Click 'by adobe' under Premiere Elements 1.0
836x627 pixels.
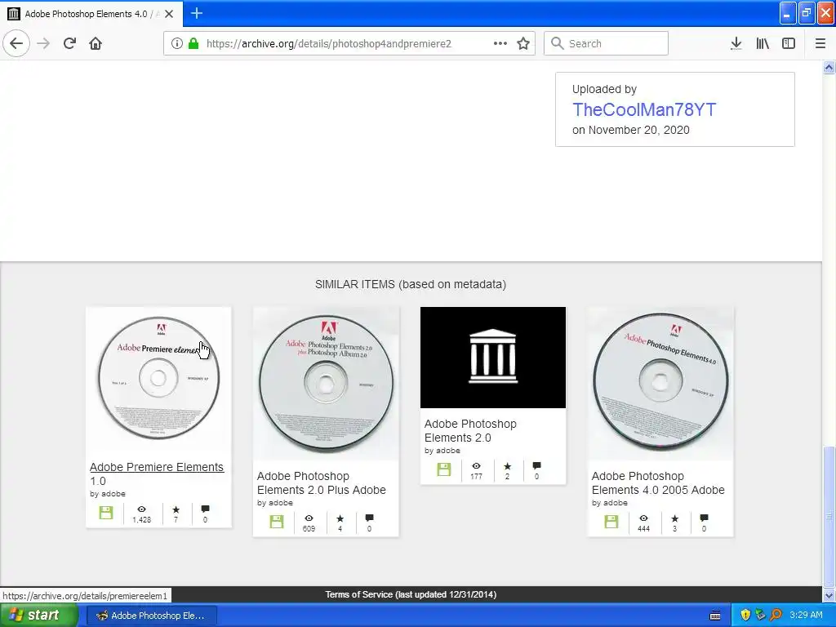(108, 494)
